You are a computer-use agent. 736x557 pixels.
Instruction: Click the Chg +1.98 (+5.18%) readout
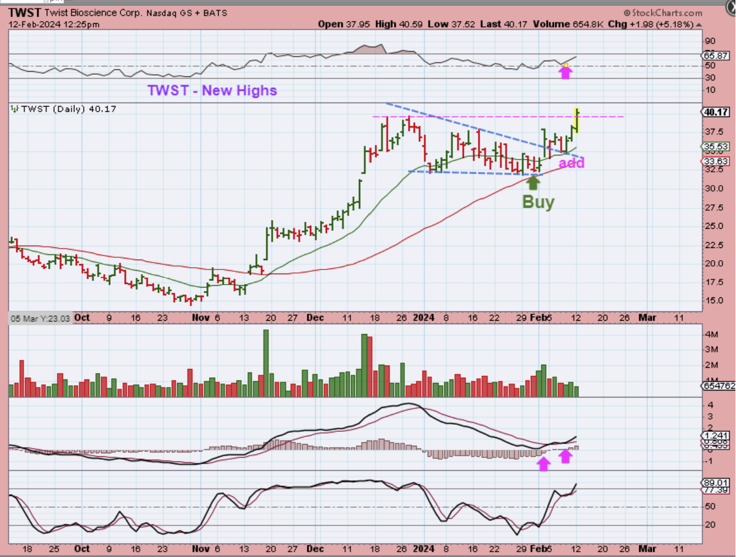(x=651, y=24)
